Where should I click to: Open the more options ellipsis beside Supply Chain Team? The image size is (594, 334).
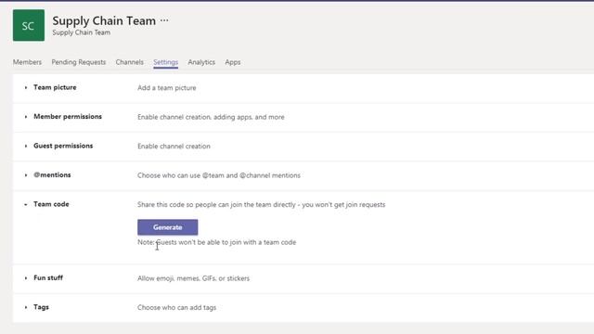164,20
